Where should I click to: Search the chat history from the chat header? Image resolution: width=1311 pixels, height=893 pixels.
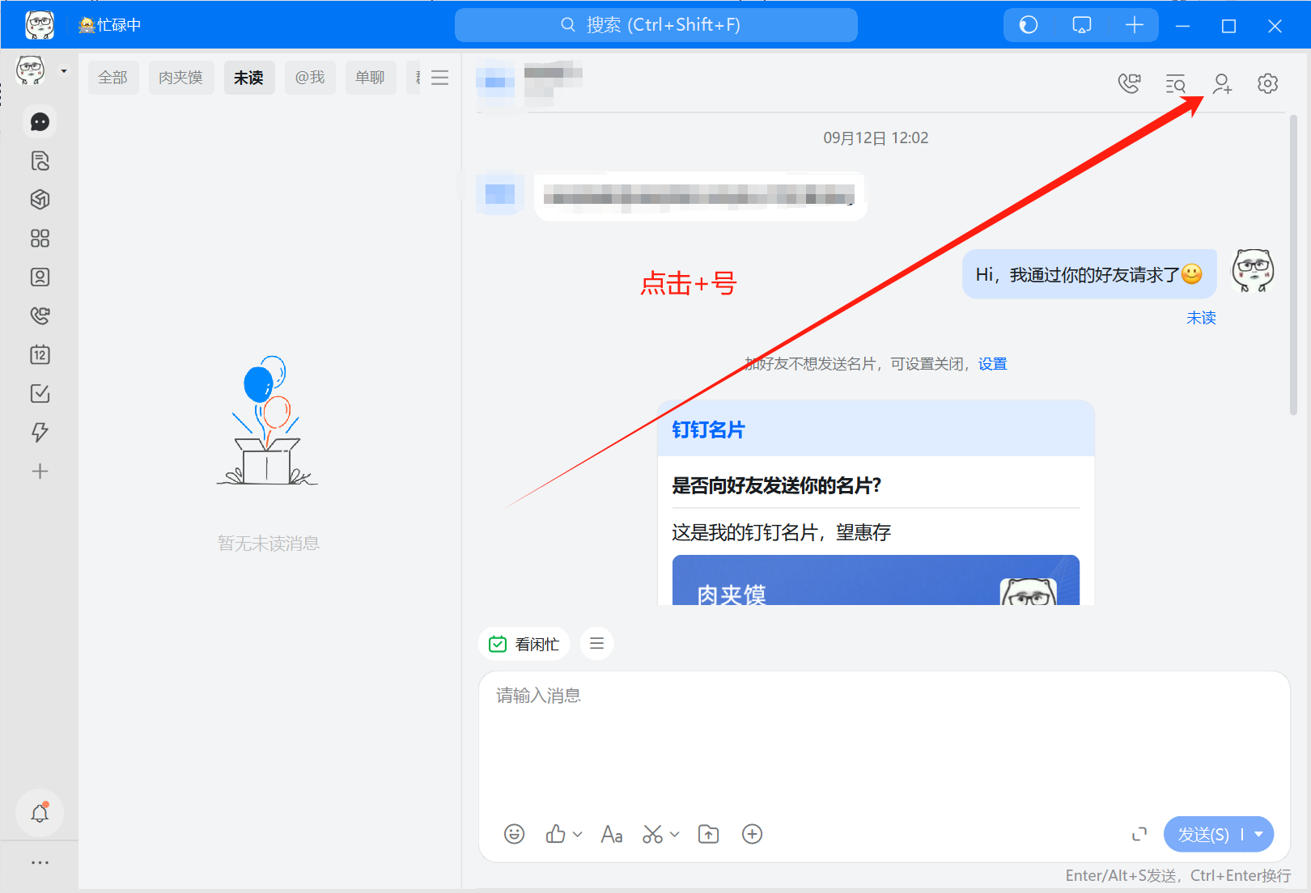[1175, 83]
